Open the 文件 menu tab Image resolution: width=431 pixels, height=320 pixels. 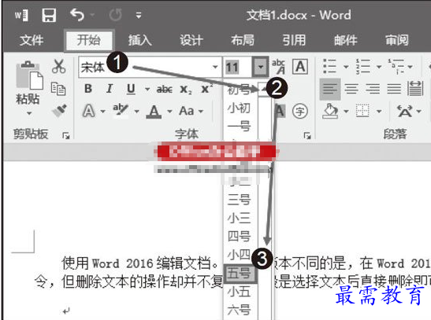pyautogui.click(x=32, y=40)
